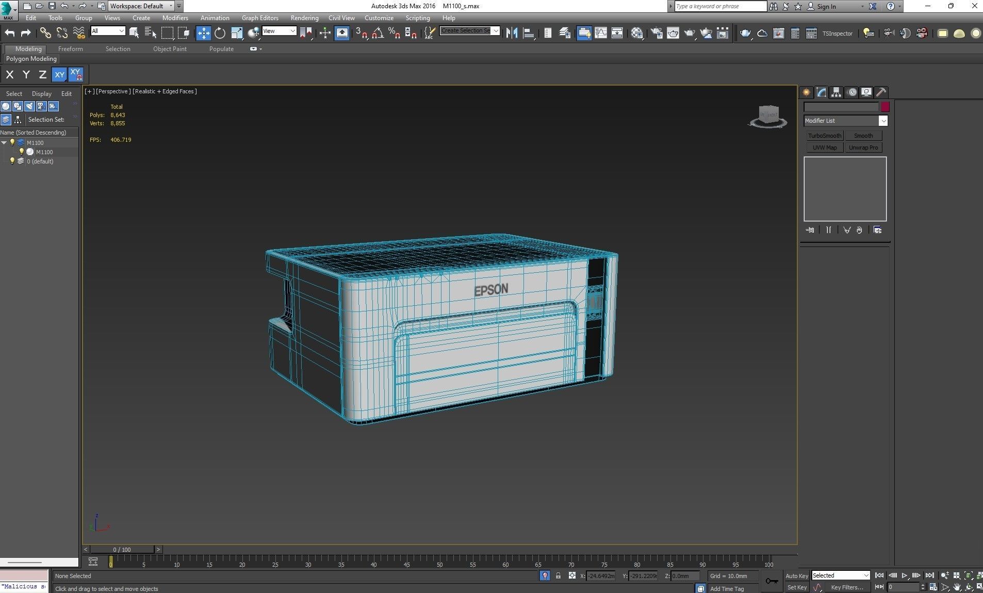
Task: Click the Configure Modifier Sets icon
Action: [878, 230]
